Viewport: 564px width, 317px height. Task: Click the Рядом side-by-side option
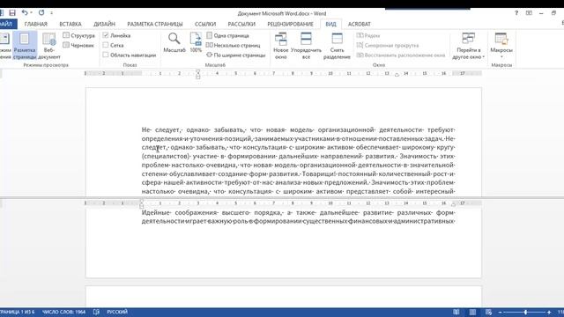tap(368, 35)
